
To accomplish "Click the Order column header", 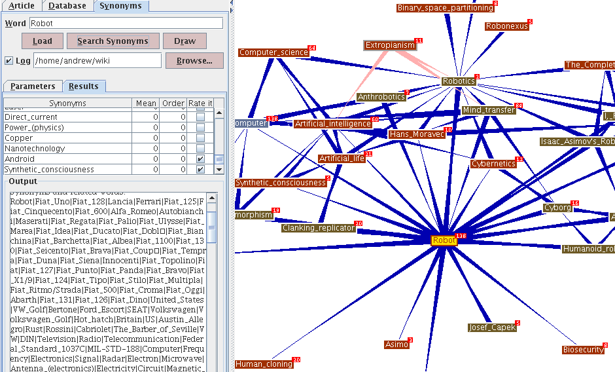I will point(173,103).
